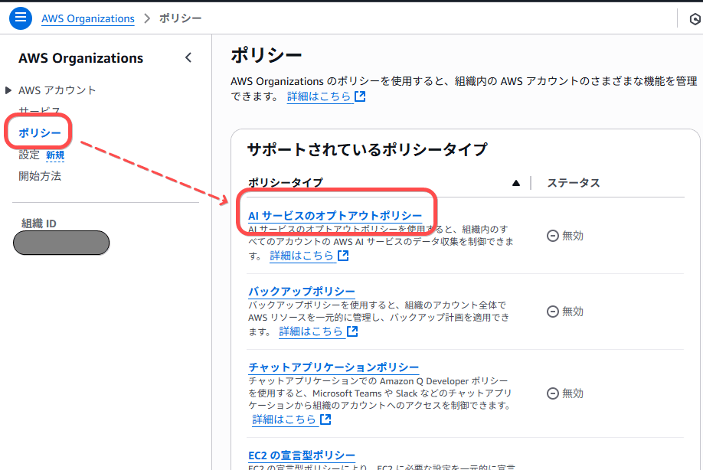Collapse the AWS Organizations side panel
This screenshot has height=470, width=703.
click(188, 57)
